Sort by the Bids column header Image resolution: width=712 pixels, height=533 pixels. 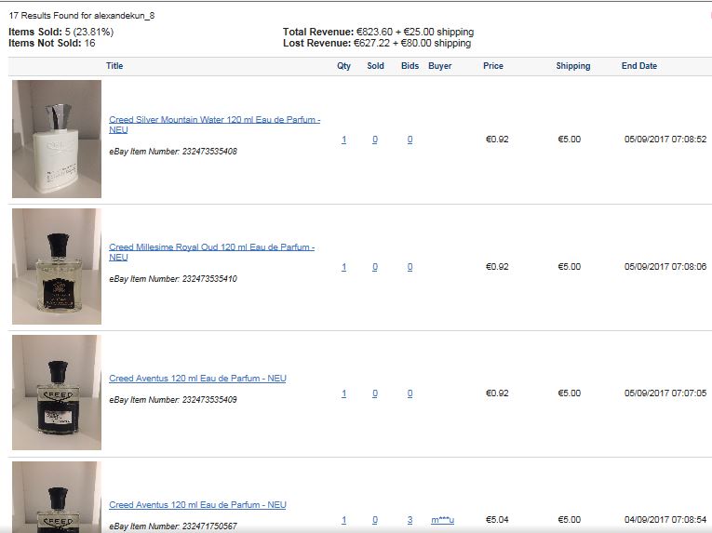pos(410,66)
